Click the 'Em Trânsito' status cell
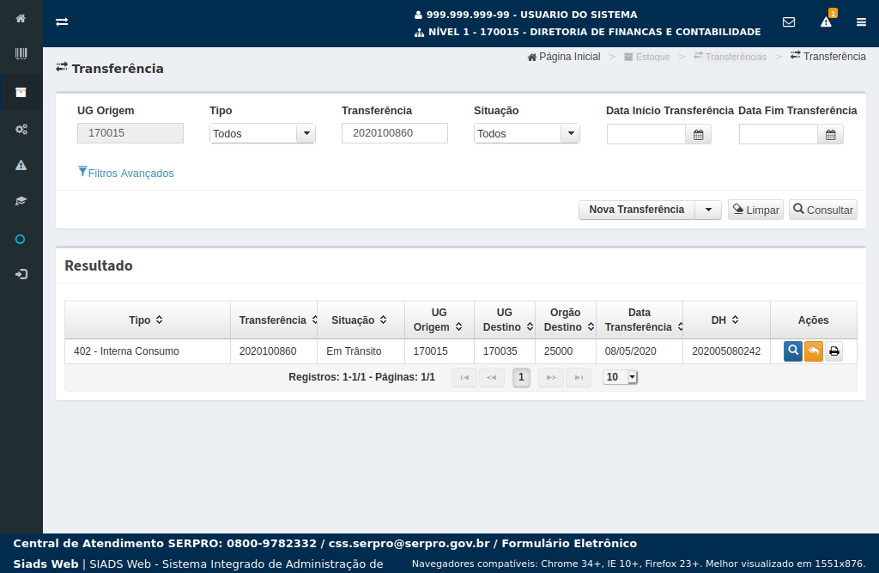This screenshot has width=879, height=573. [361, 351]
